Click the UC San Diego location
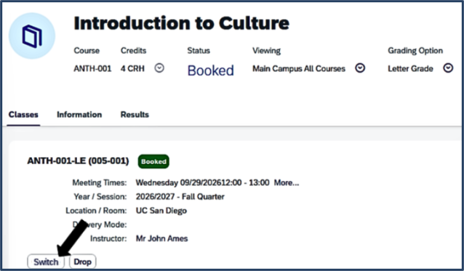 click(161, 211)
